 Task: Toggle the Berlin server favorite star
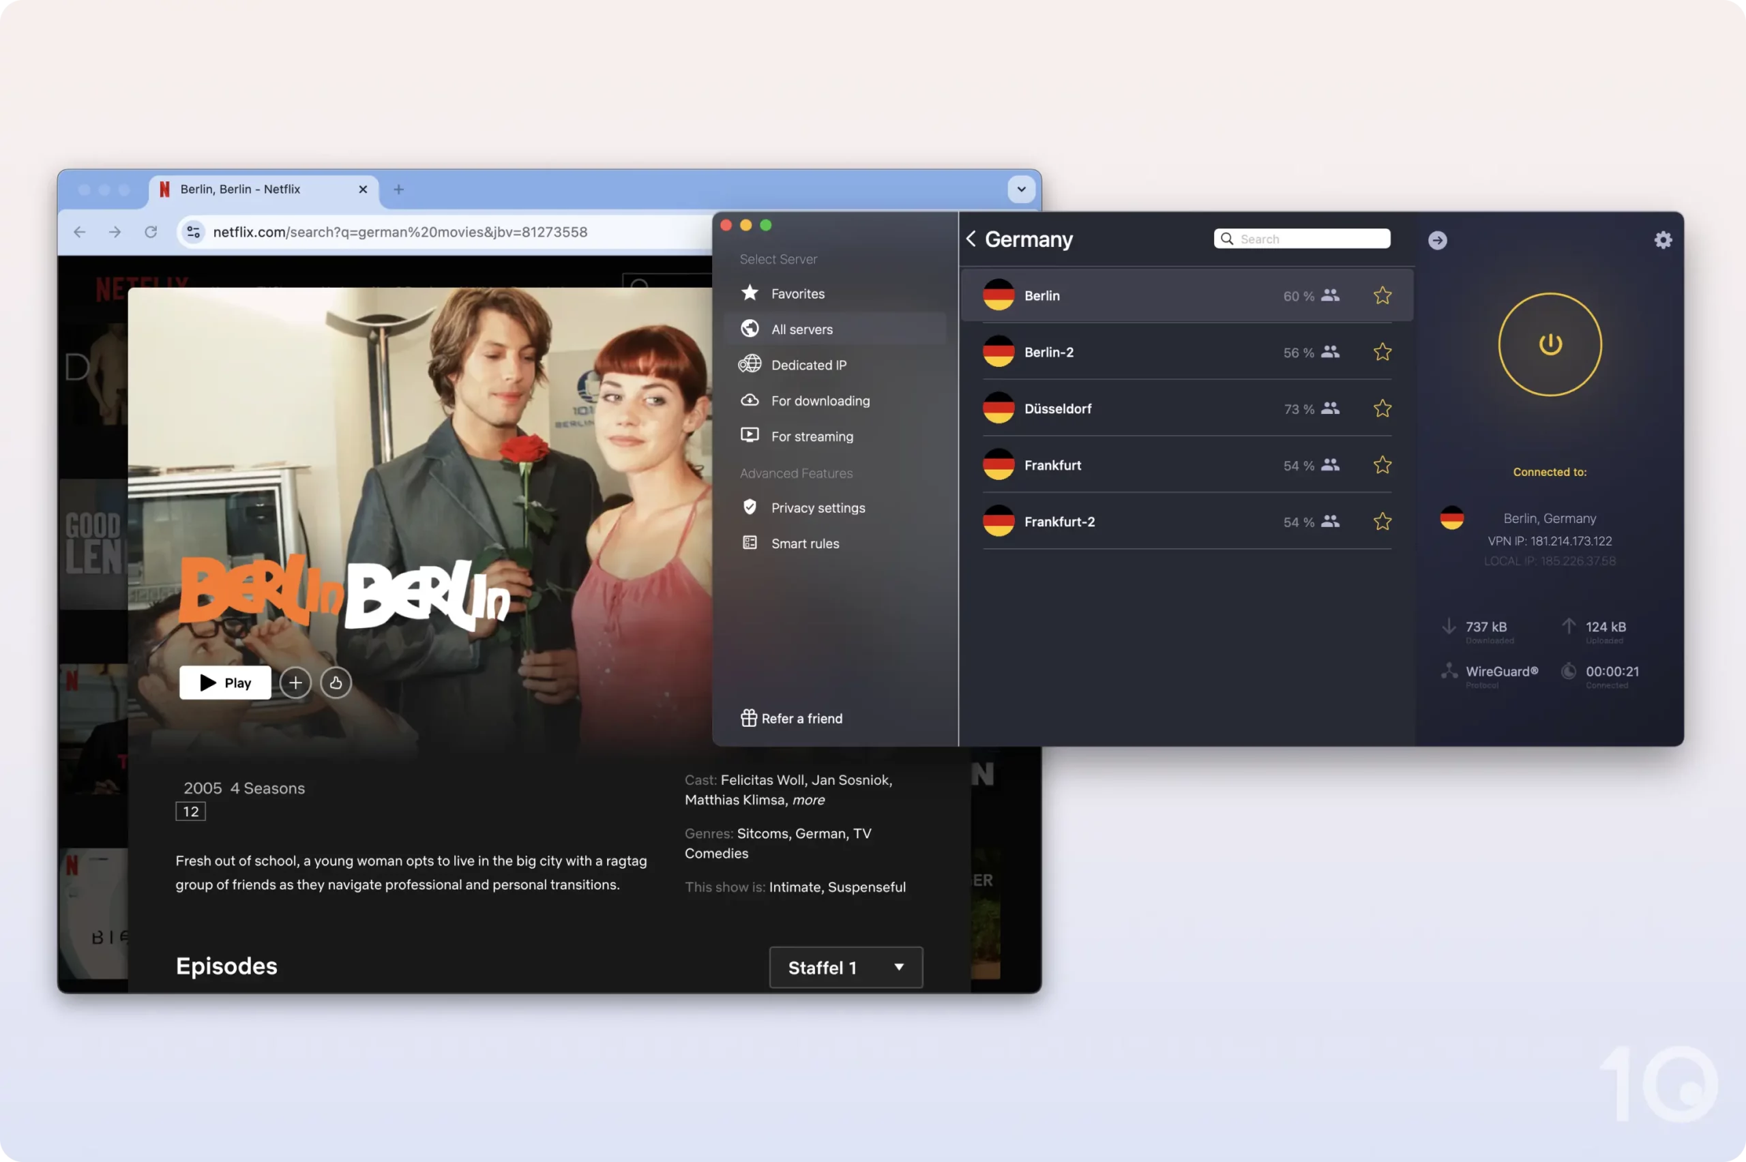click(x=1382, y=296)
